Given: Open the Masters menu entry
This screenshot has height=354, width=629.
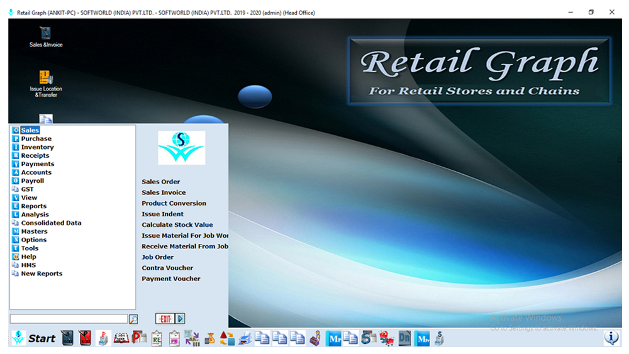Looking at the screenshot, I should coord(34,231).
